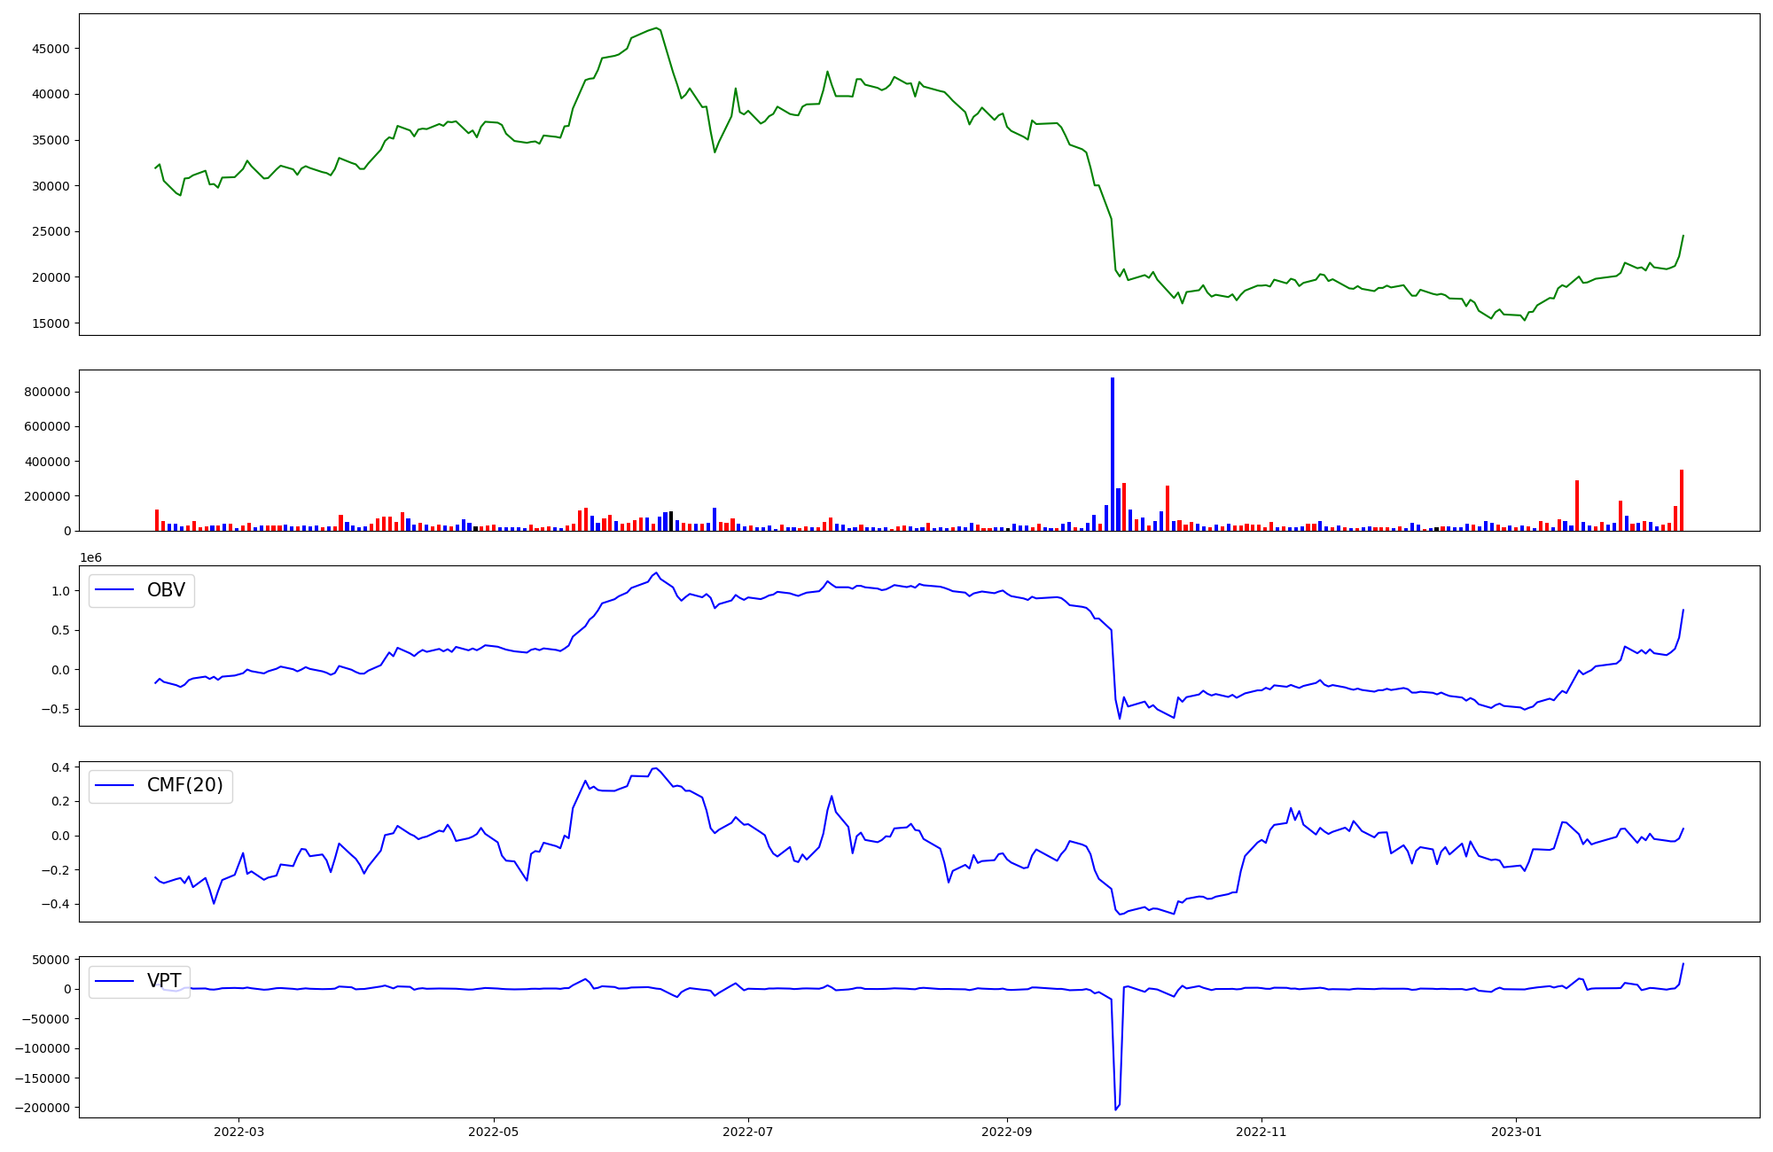The height and width of the screenshot is (1152, 1773).
Task: Click the 2022-03 date tick label
Action: 239,1132
